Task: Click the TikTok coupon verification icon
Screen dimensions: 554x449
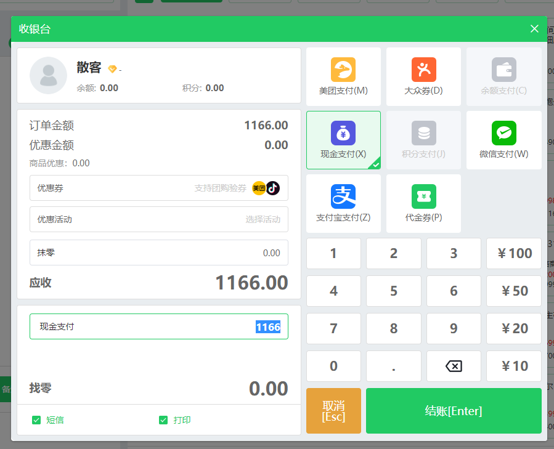Action: coord(273,188)
